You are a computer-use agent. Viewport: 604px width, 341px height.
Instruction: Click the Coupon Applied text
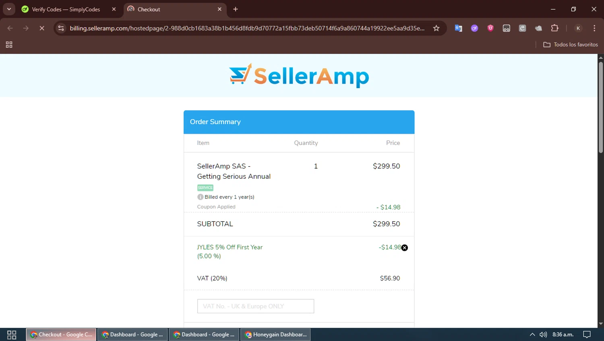[216, 207]
